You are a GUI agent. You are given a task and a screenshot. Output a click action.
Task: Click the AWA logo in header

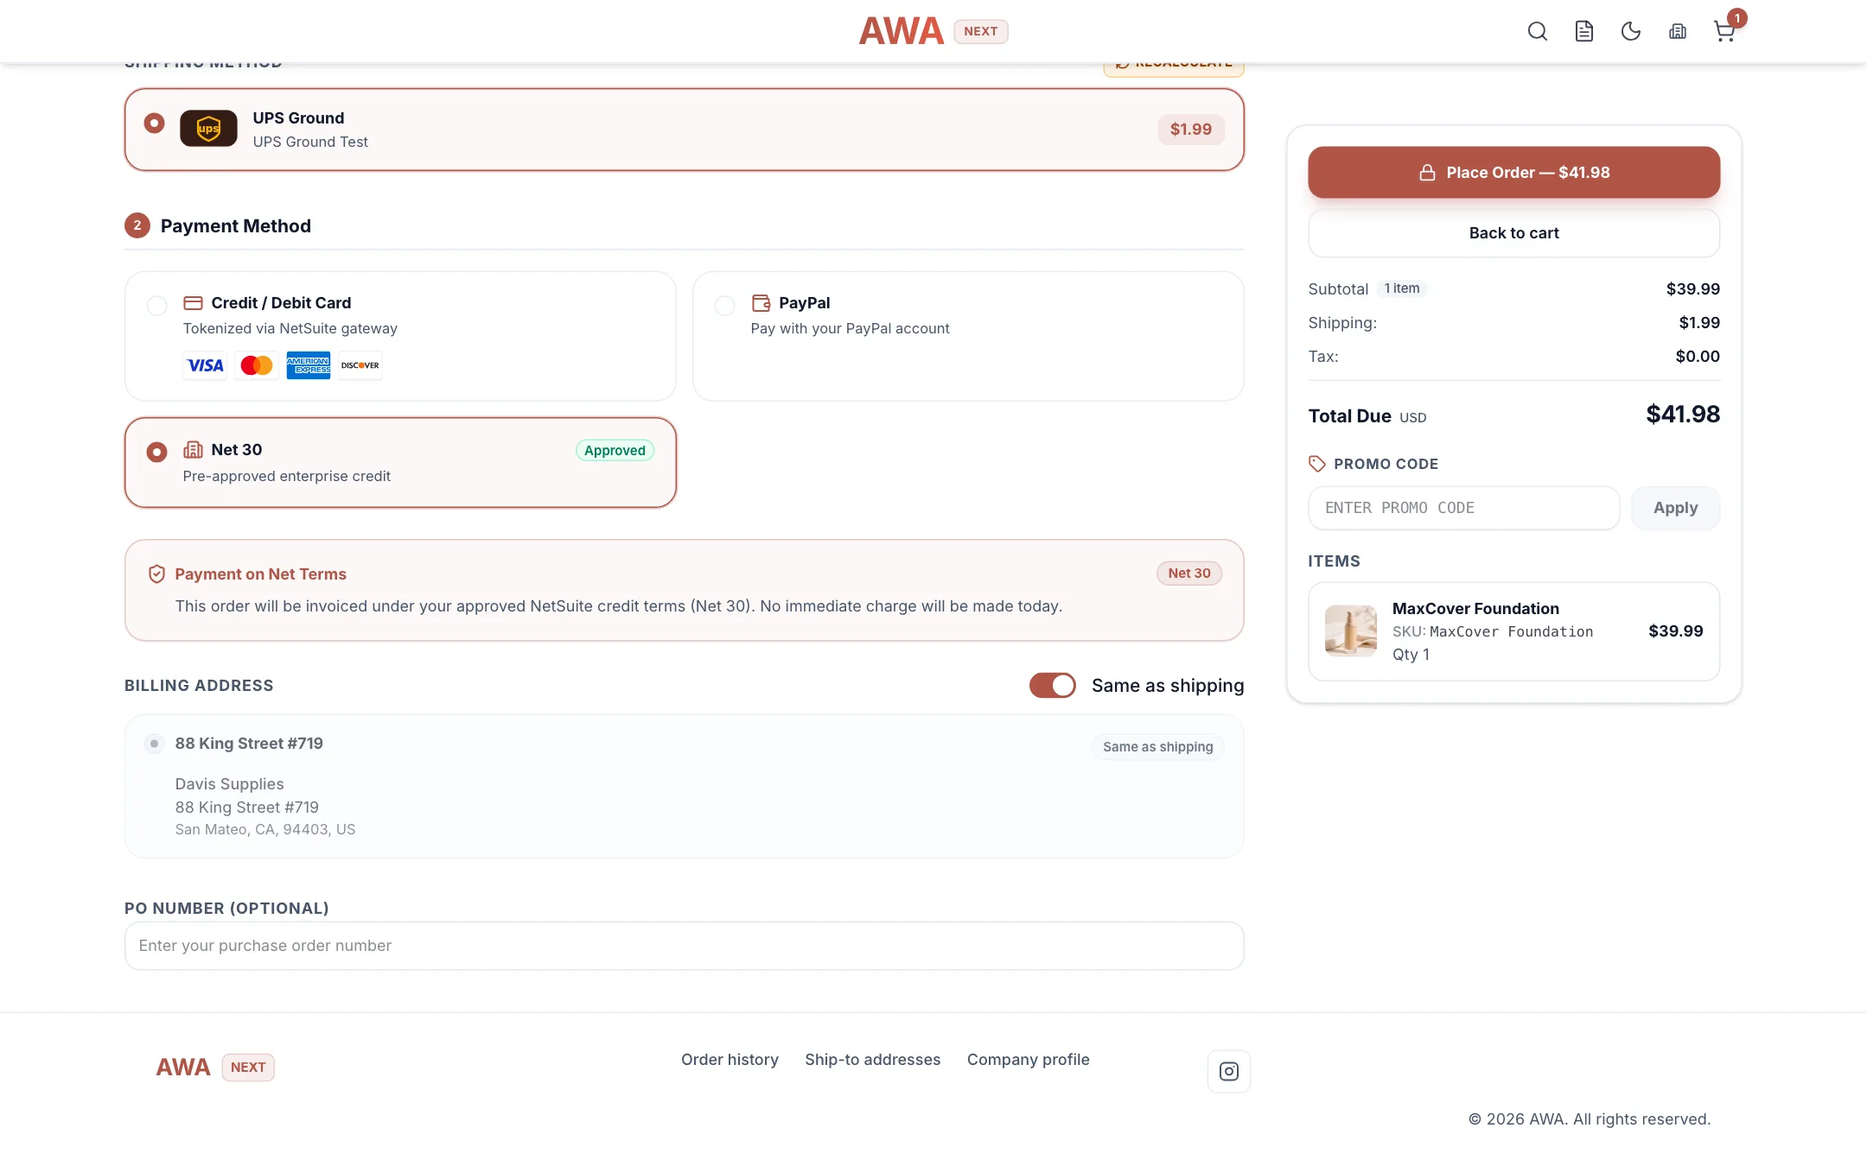pyautogui.click(x=901, y=31)
